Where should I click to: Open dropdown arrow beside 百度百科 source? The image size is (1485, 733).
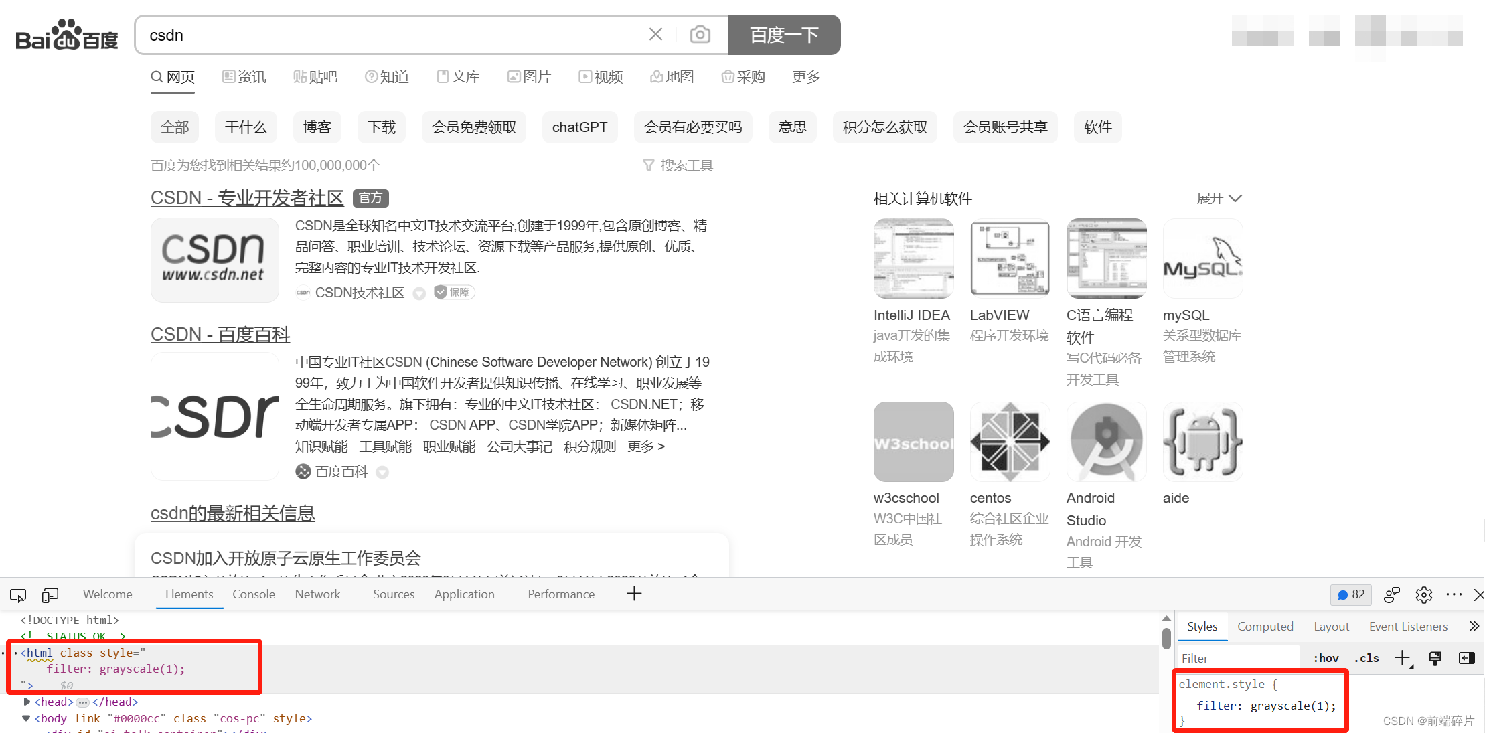[382, 473]
